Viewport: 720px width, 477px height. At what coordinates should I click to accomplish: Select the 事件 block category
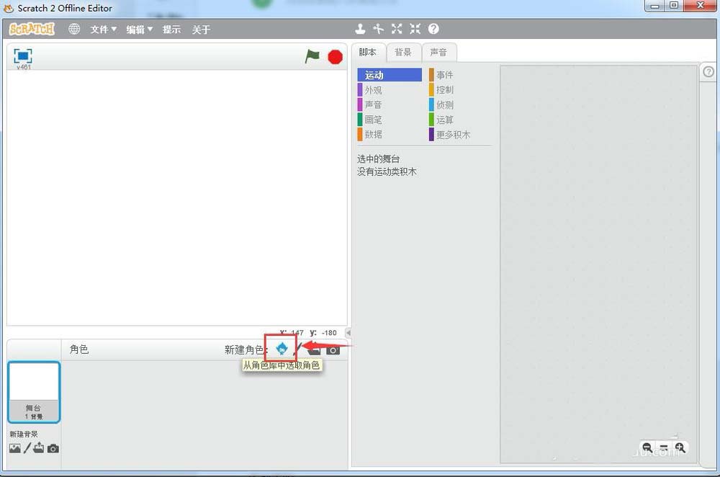[x=461, y=75]
